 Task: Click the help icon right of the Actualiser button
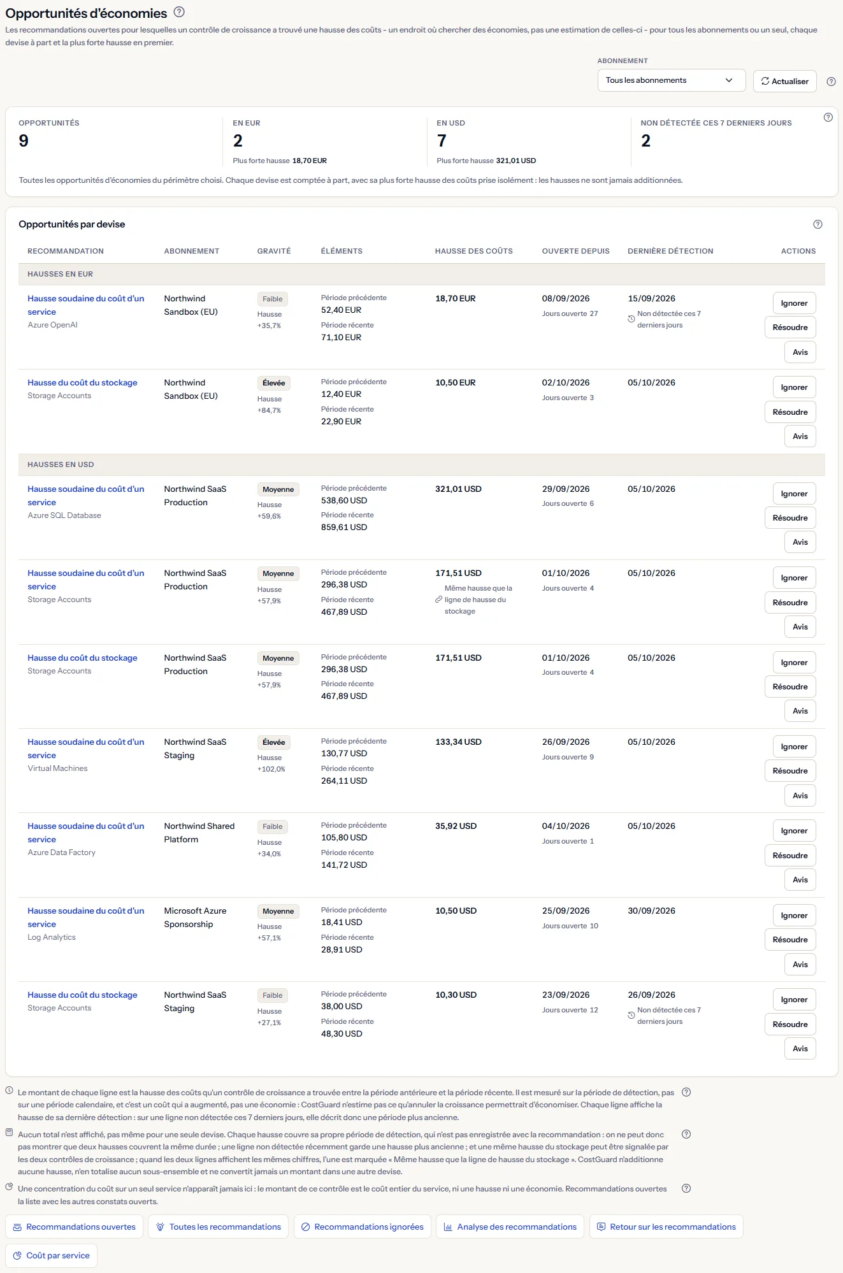[831, 82]
